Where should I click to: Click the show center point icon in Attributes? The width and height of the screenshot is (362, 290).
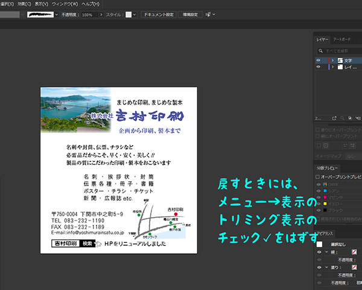point(326,146)
